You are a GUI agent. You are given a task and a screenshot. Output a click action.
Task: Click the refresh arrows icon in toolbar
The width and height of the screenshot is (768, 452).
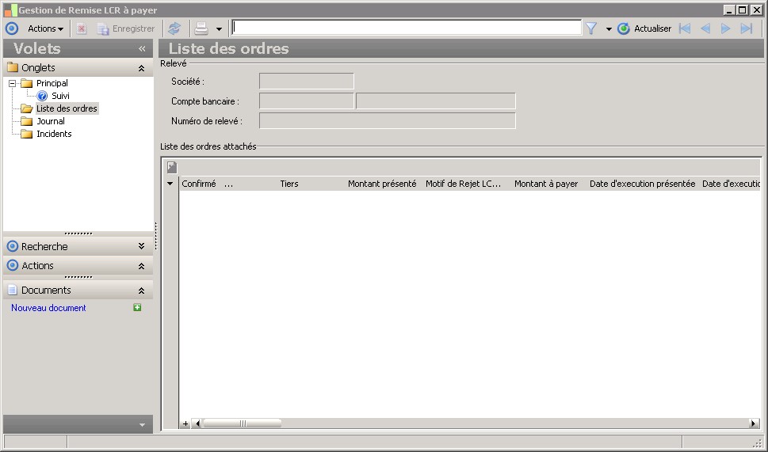point(174,28)
